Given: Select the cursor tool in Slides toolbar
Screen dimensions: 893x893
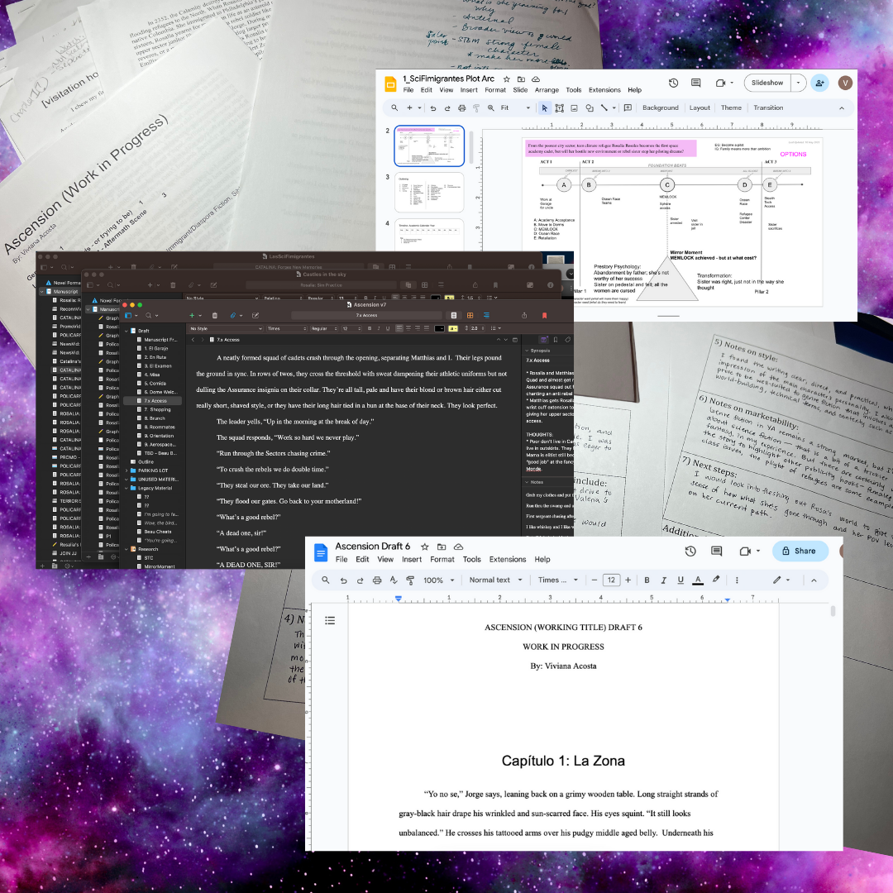Looking at the screenshot, I should click(544, 107).
